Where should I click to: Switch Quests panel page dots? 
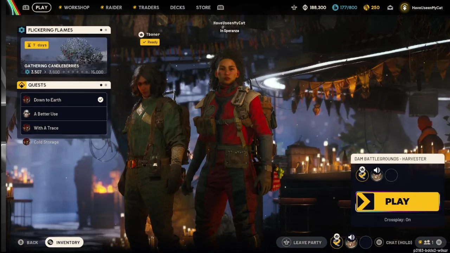coord(103,85)
